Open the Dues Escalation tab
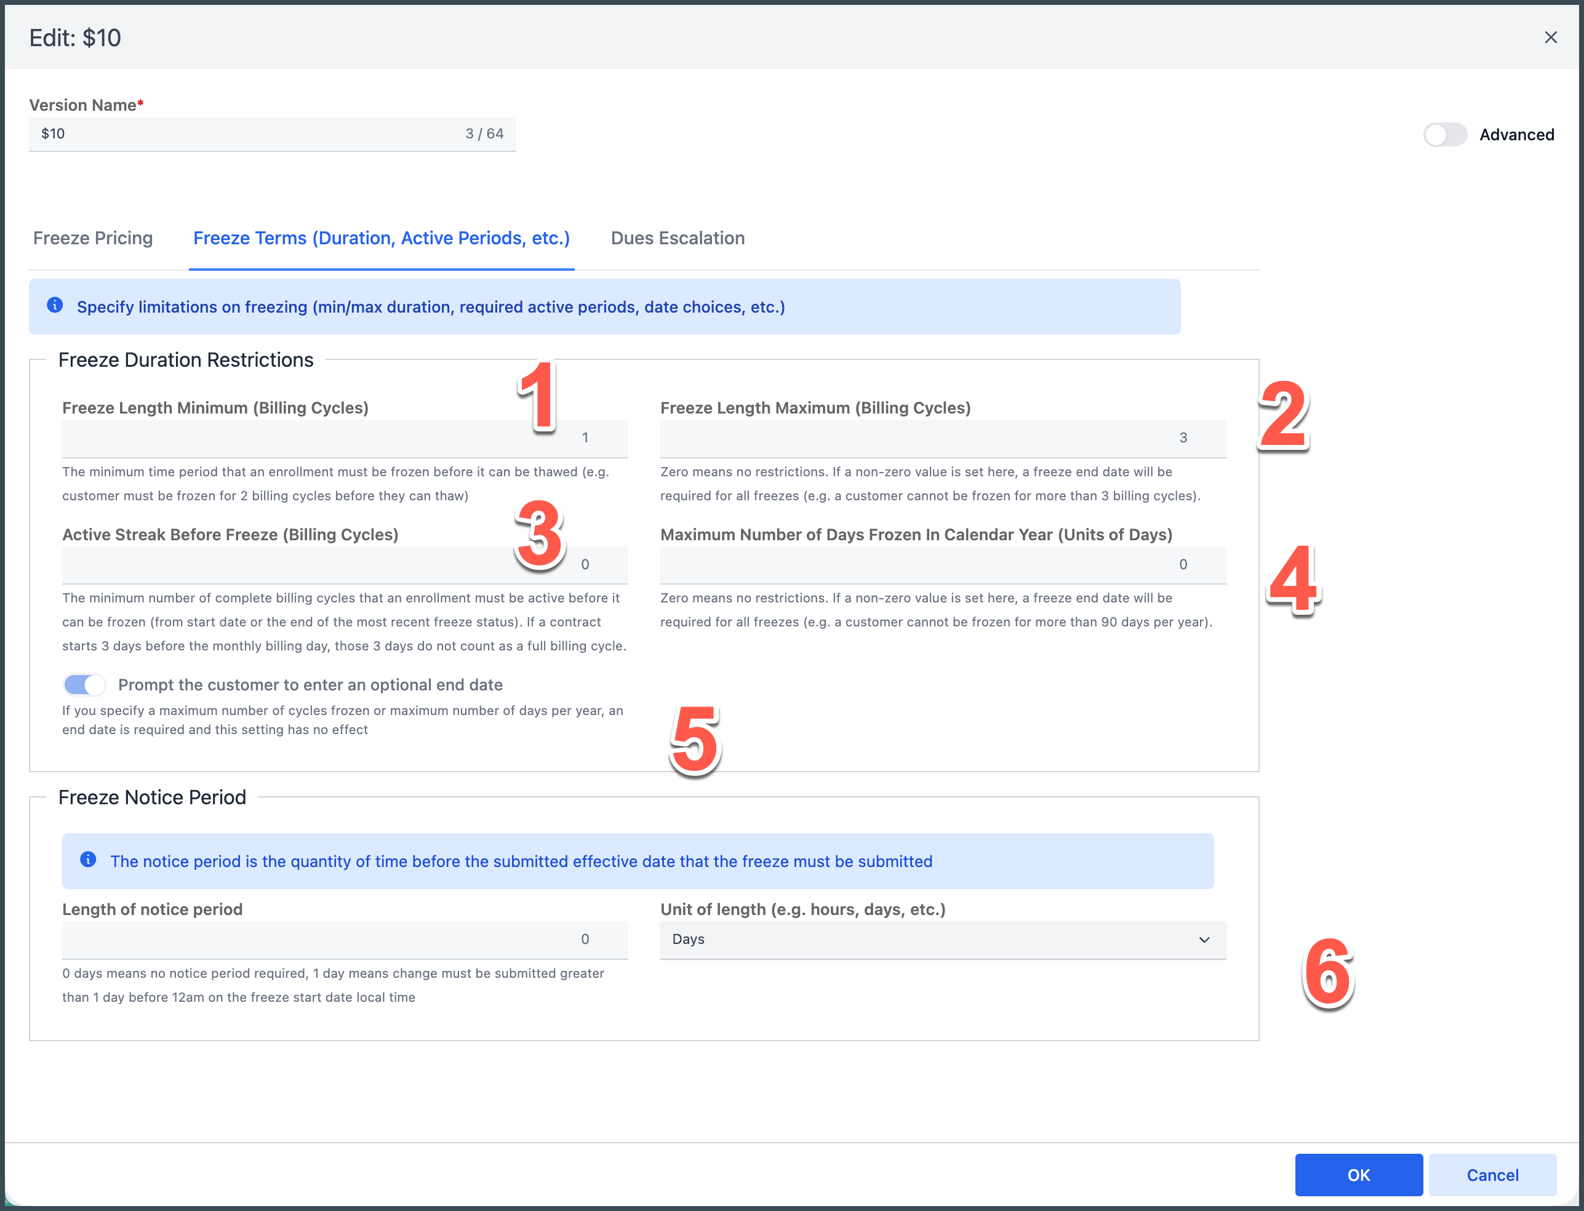Image resolution: width=1584 pixels, height=1211 pixels. 677,238
